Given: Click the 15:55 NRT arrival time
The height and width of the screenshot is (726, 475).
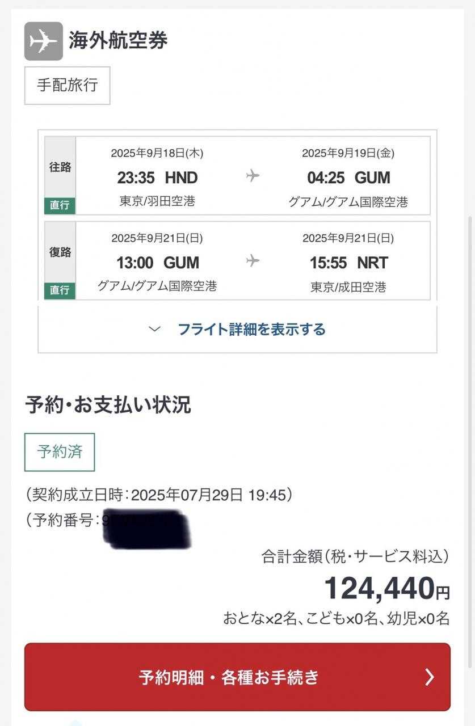Looking at the screenshot, I should (348, 263).
